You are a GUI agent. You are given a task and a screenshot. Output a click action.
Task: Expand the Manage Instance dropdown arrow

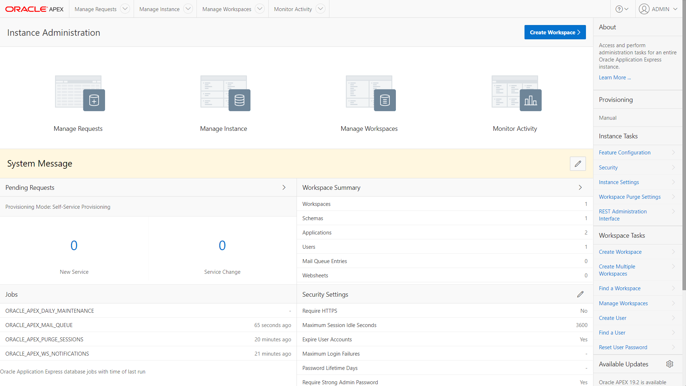188,9
